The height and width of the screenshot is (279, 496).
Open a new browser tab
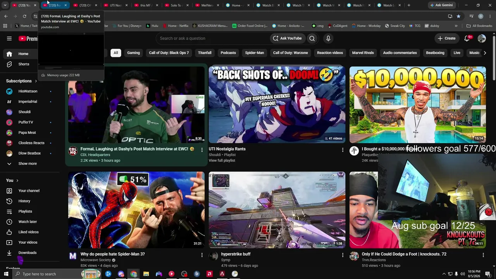pyautogui.click(x=409, y=5)
